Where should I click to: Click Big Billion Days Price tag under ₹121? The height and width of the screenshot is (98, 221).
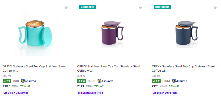165,93
